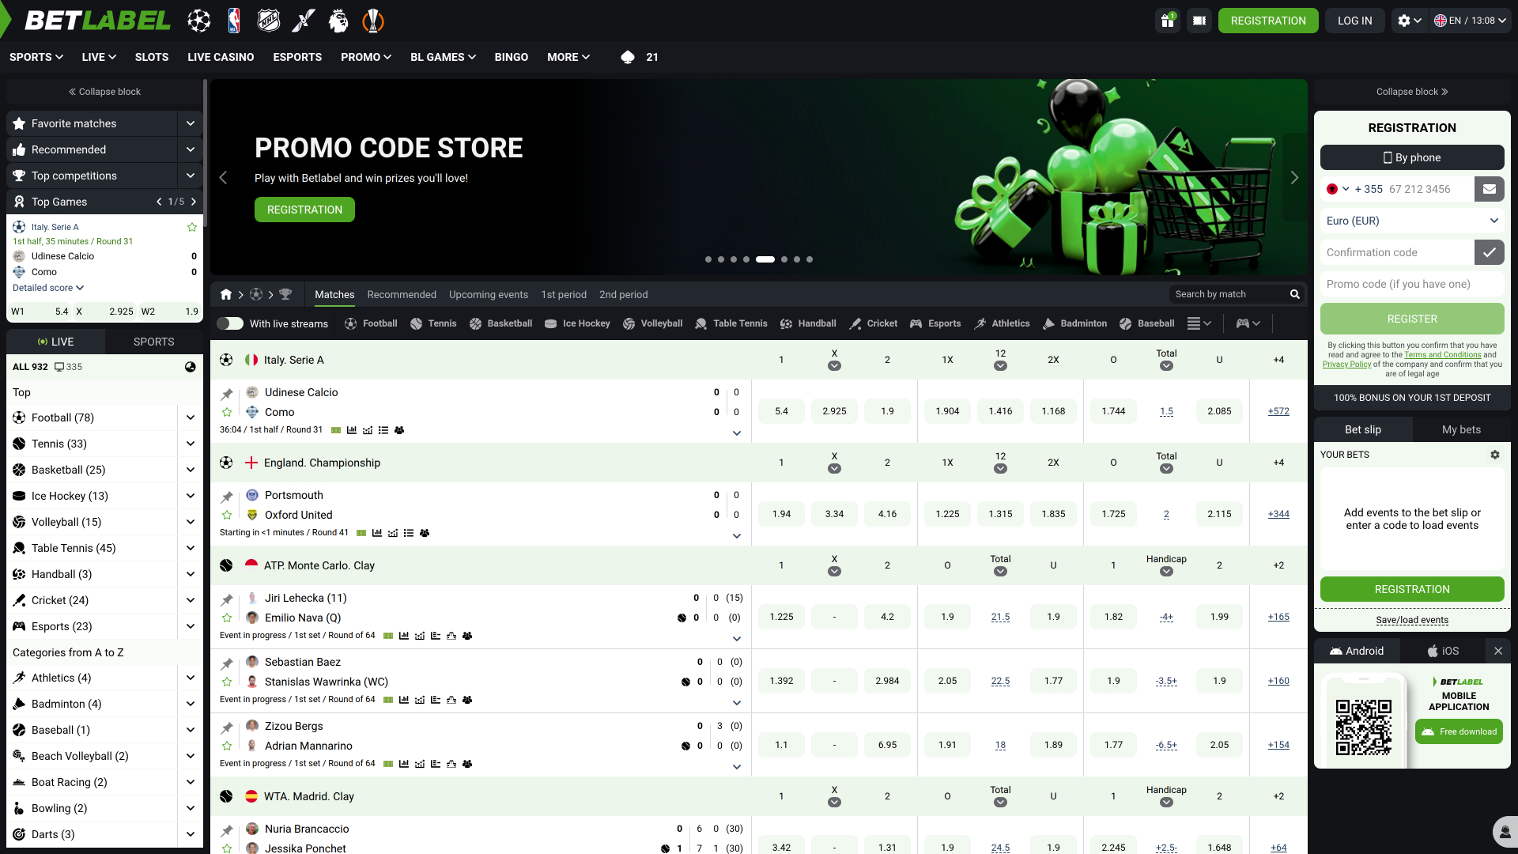Open the Euro (EUR) currency dropdown
Screen dimensions: 1518x854
1412,221
